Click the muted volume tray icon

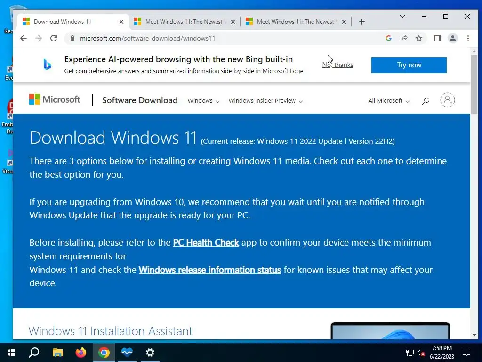click(421, 353)
